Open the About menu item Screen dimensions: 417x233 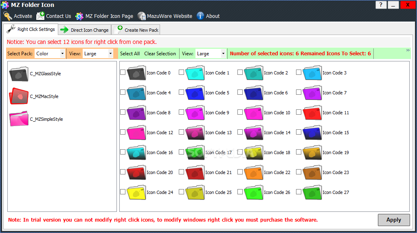pos(208,16)
